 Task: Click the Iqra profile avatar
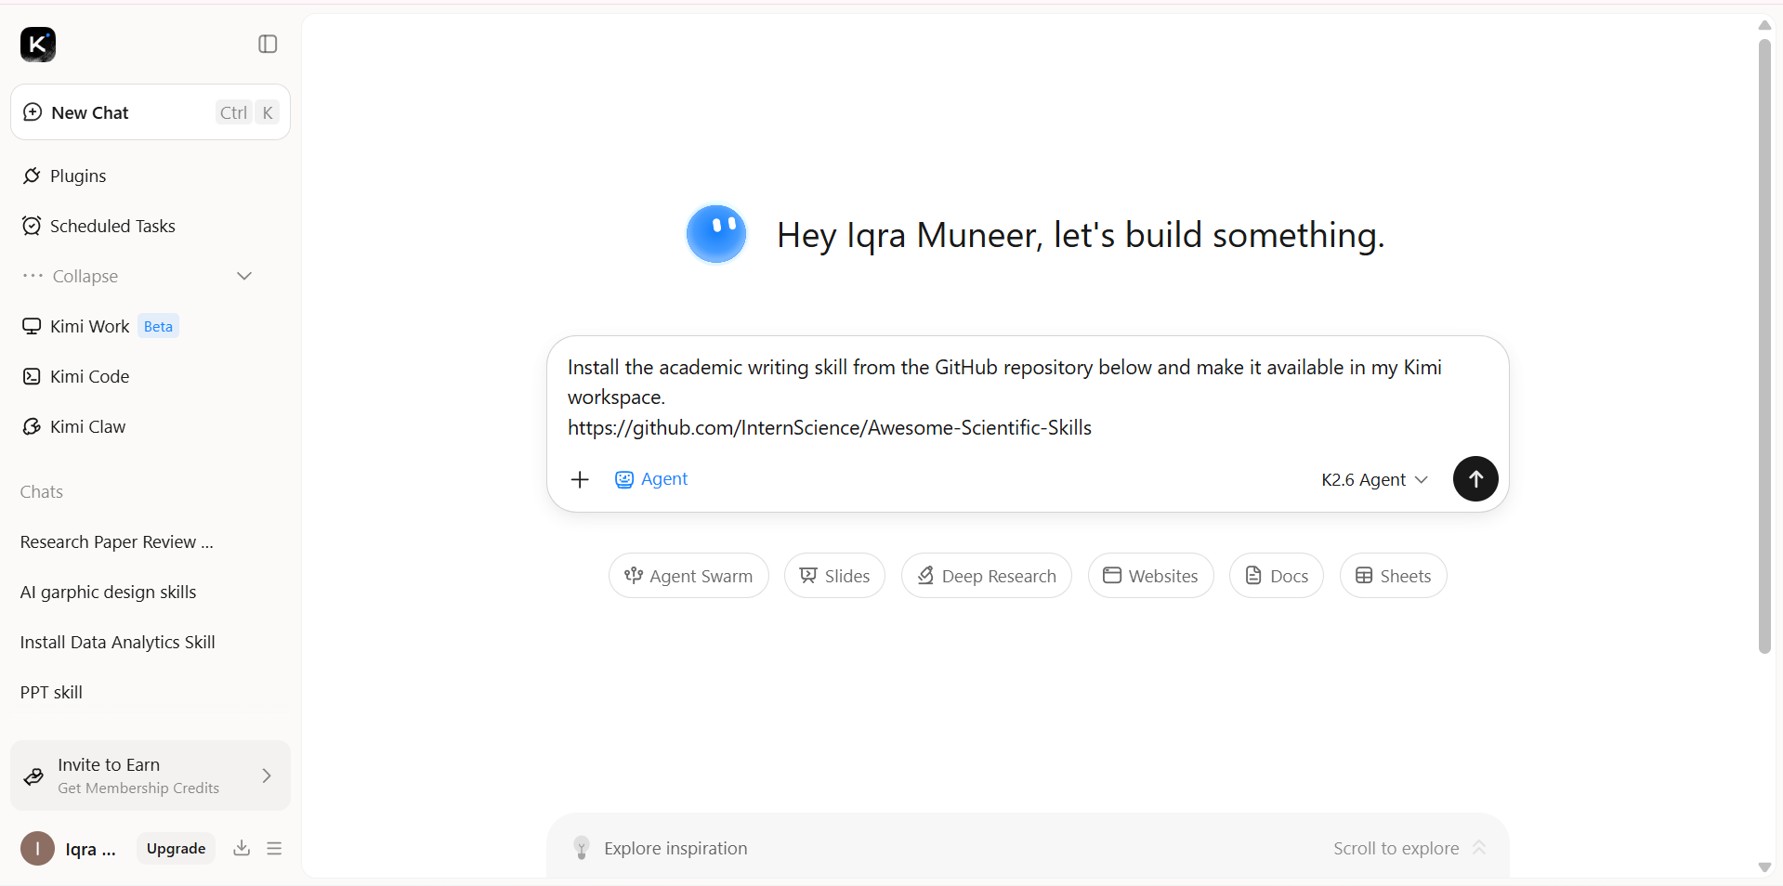click(37, 848)
